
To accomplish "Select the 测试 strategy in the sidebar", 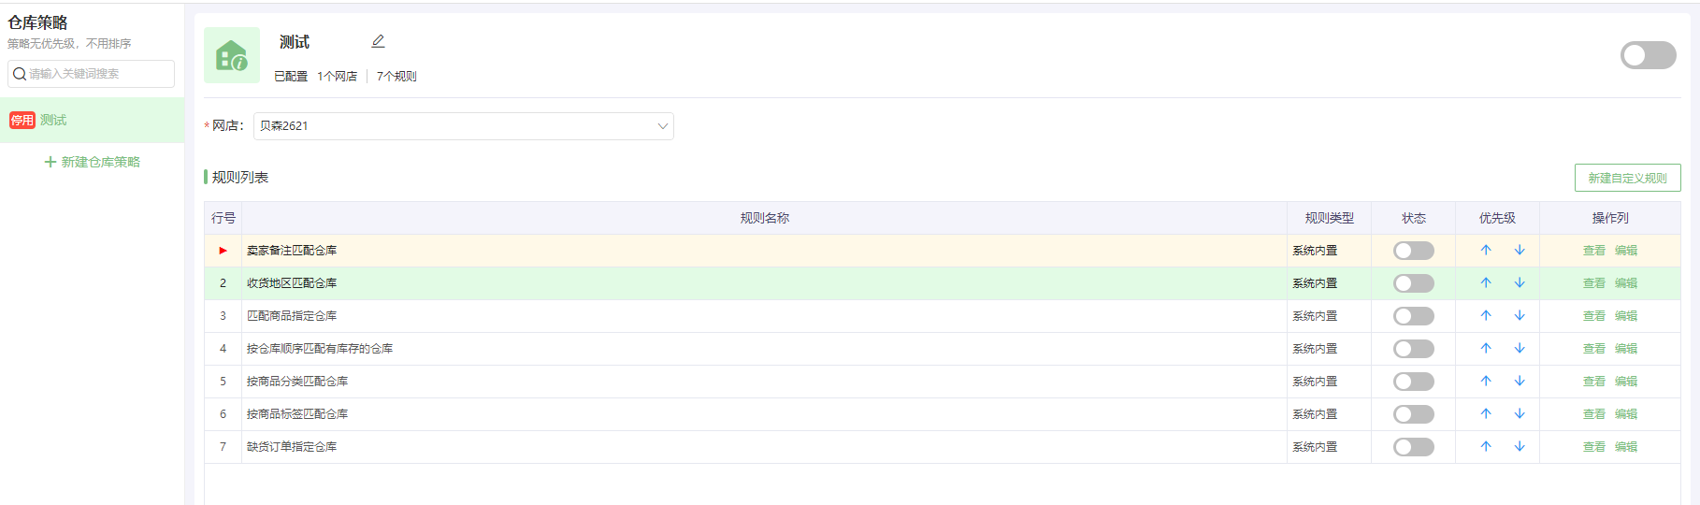I will click(x=92, y=120).
